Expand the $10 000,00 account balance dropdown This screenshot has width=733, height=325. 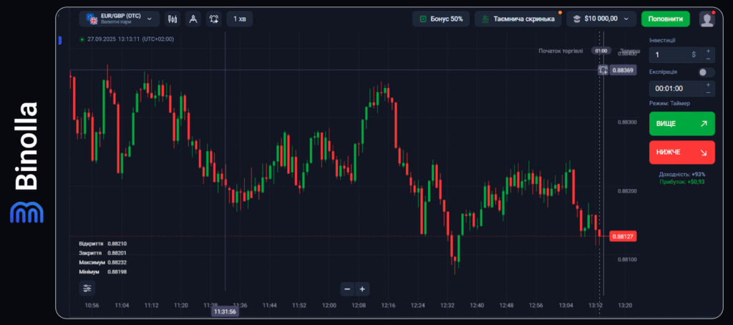click(601, 19)
